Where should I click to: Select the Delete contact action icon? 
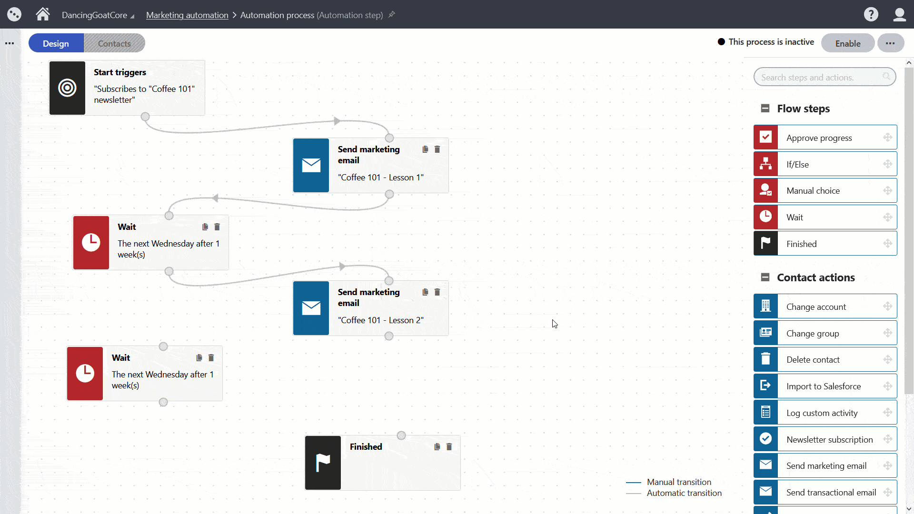pos(766,359)
